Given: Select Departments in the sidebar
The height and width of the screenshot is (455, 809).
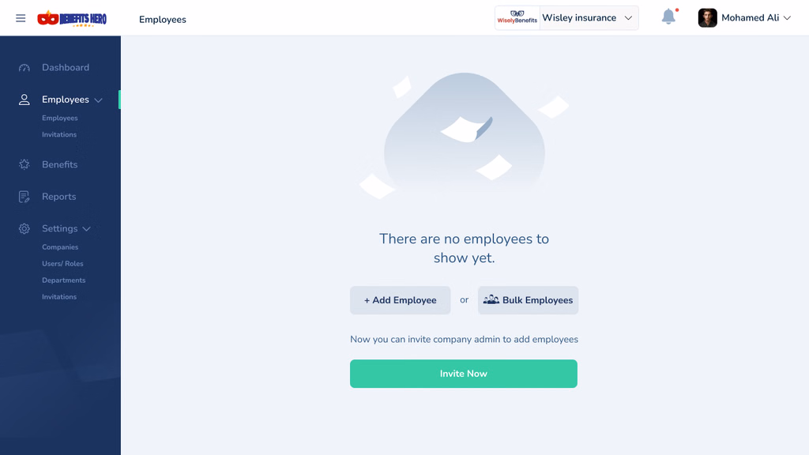Looking at the screenshot, I should 63,280.
